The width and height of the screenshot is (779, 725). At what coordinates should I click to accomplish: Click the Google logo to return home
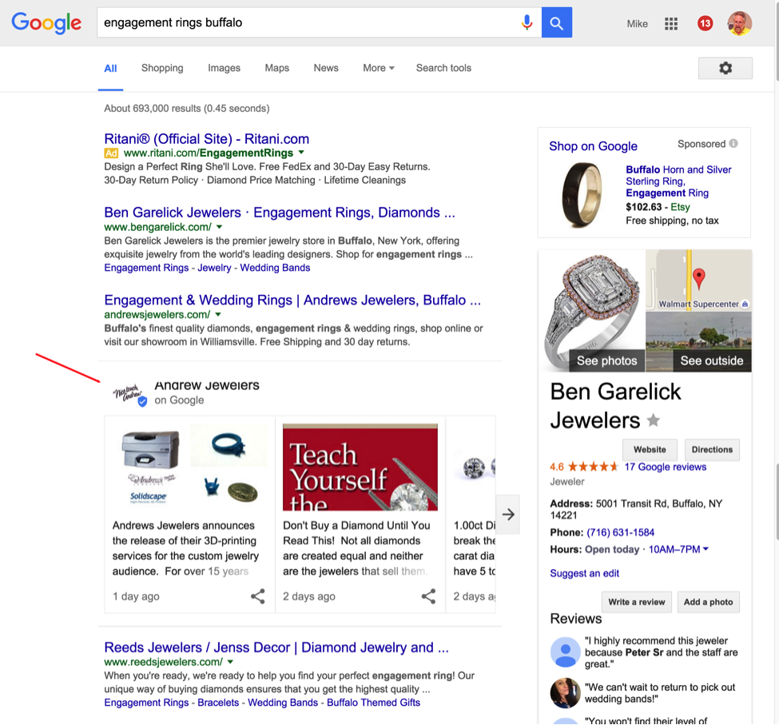(46, 23)
